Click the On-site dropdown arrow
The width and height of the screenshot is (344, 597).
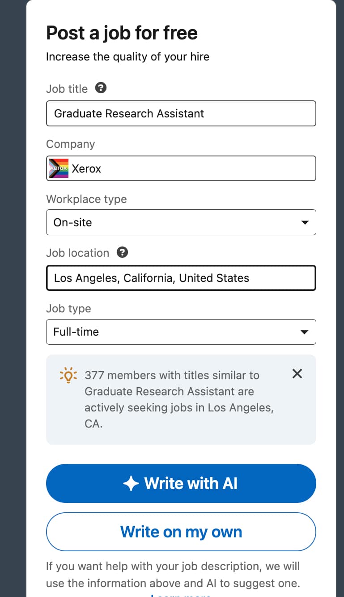(x=305, y=222)
